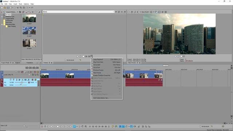
Task: Remove selected media with the X icon in Project Media
Action: click(32, 12)
